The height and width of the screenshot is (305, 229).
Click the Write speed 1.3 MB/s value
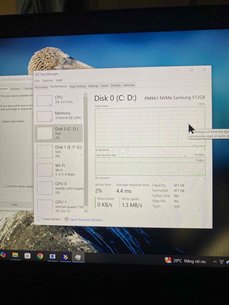point(132,205)
